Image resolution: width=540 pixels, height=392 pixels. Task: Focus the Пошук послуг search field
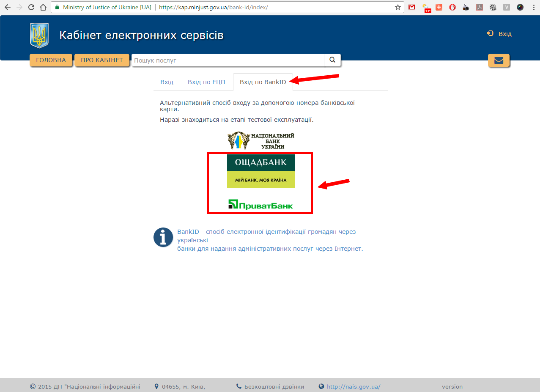(228, 60)
